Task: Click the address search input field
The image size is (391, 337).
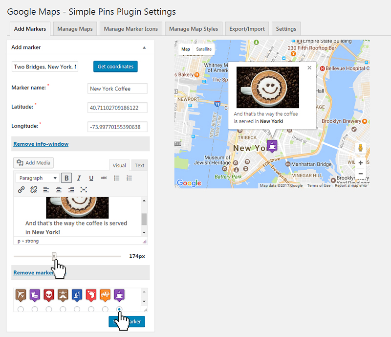Action: (45, 67)
